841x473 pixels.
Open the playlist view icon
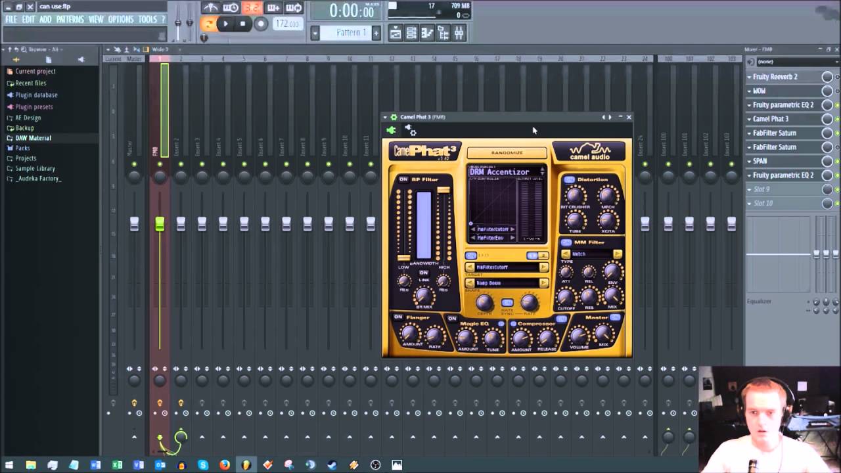[396, 34]
